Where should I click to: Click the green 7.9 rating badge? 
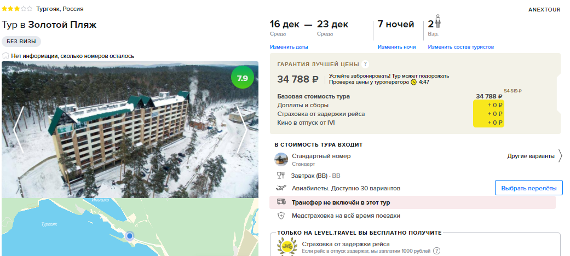click(x=243, y=78)
